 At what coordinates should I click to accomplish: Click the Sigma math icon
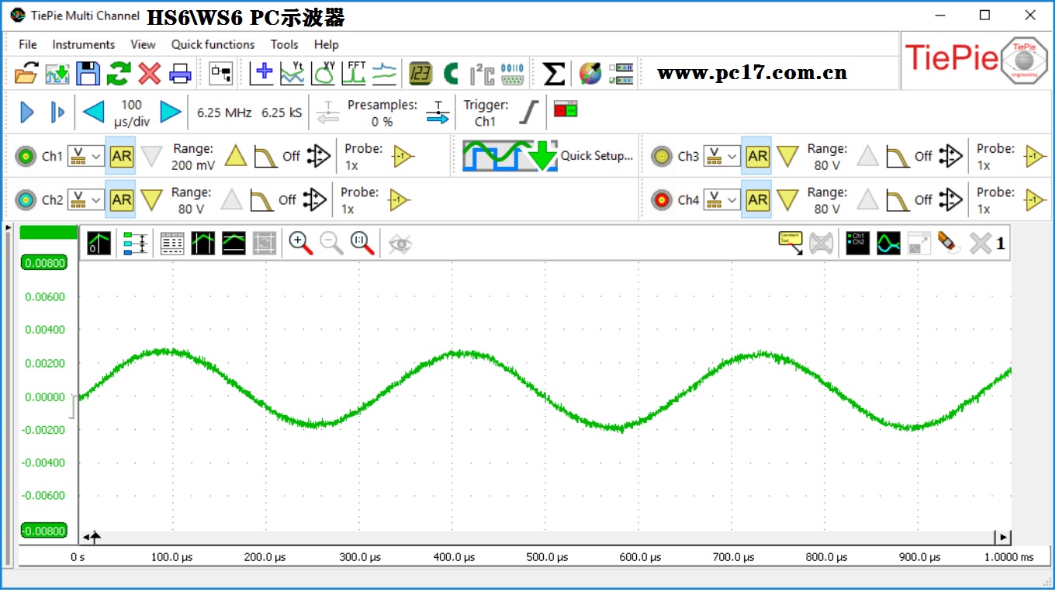point(553,74)
